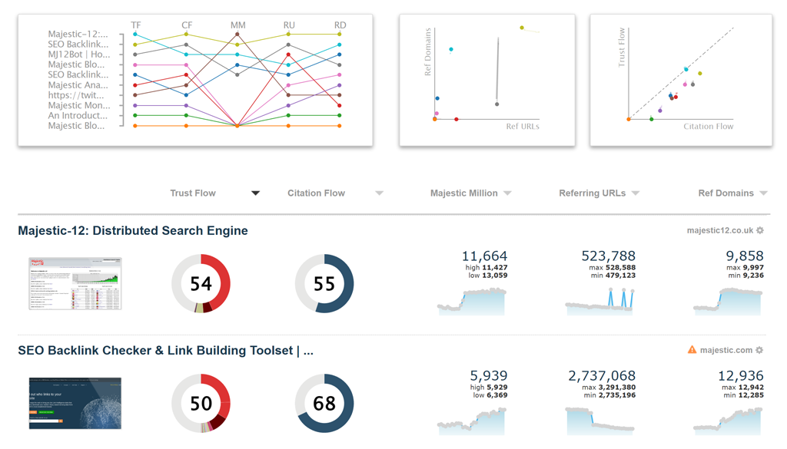The width and height of the screenshot is (787, 449).
Task: Click gray dot in Ref URLs scatter plot
Action: tap(497, 104)
